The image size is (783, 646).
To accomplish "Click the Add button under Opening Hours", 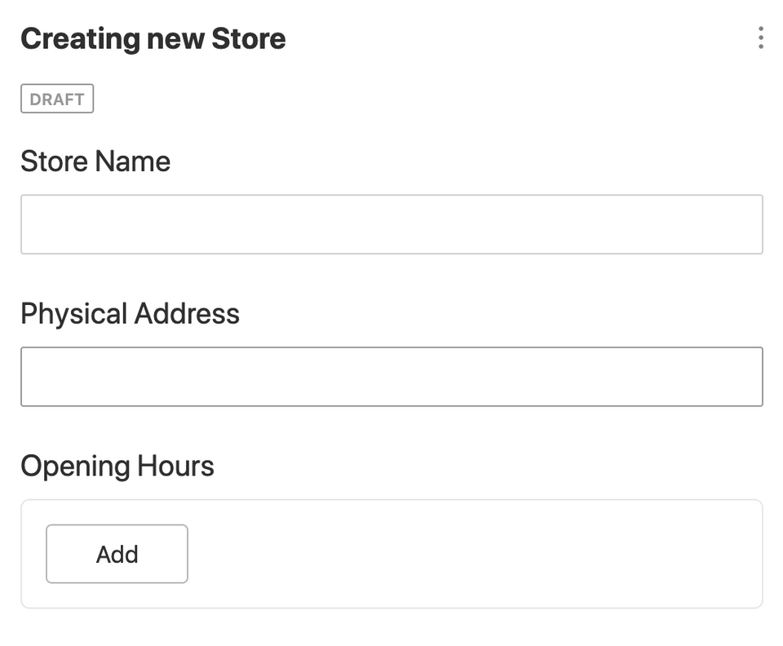I will [117, 554].
